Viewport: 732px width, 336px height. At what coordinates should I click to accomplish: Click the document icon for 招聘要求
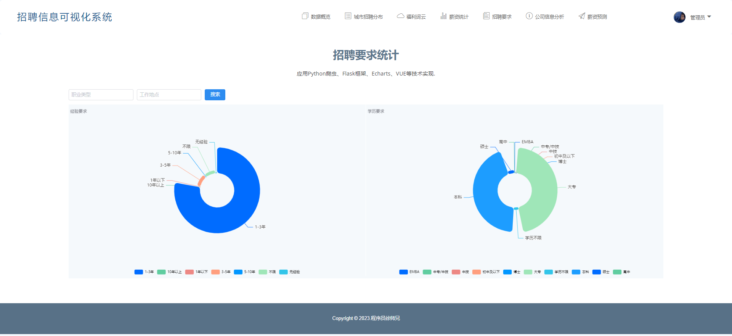tap(486, 16)
